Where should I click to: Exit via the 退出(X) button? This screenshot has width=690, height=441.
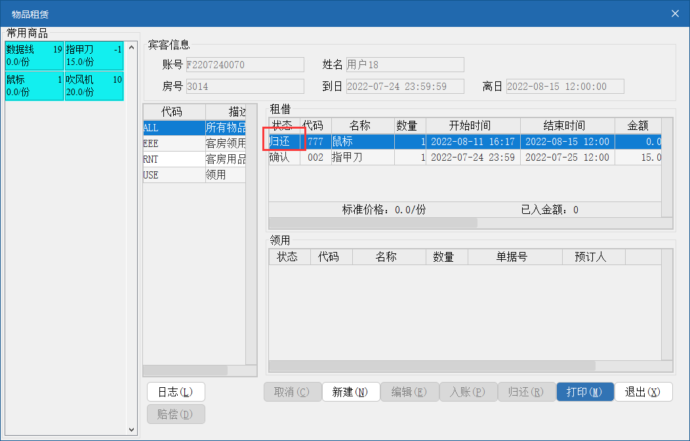tap(643, 392)
